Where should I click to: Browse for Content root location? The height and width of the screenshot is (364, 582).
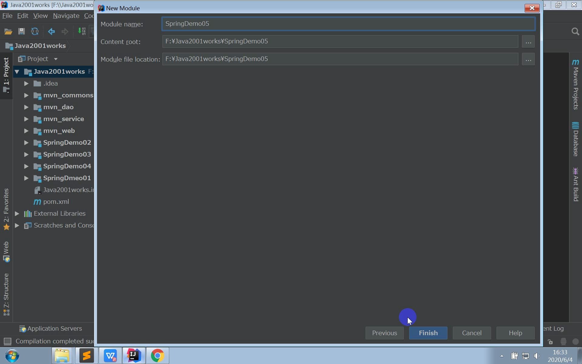528,42
